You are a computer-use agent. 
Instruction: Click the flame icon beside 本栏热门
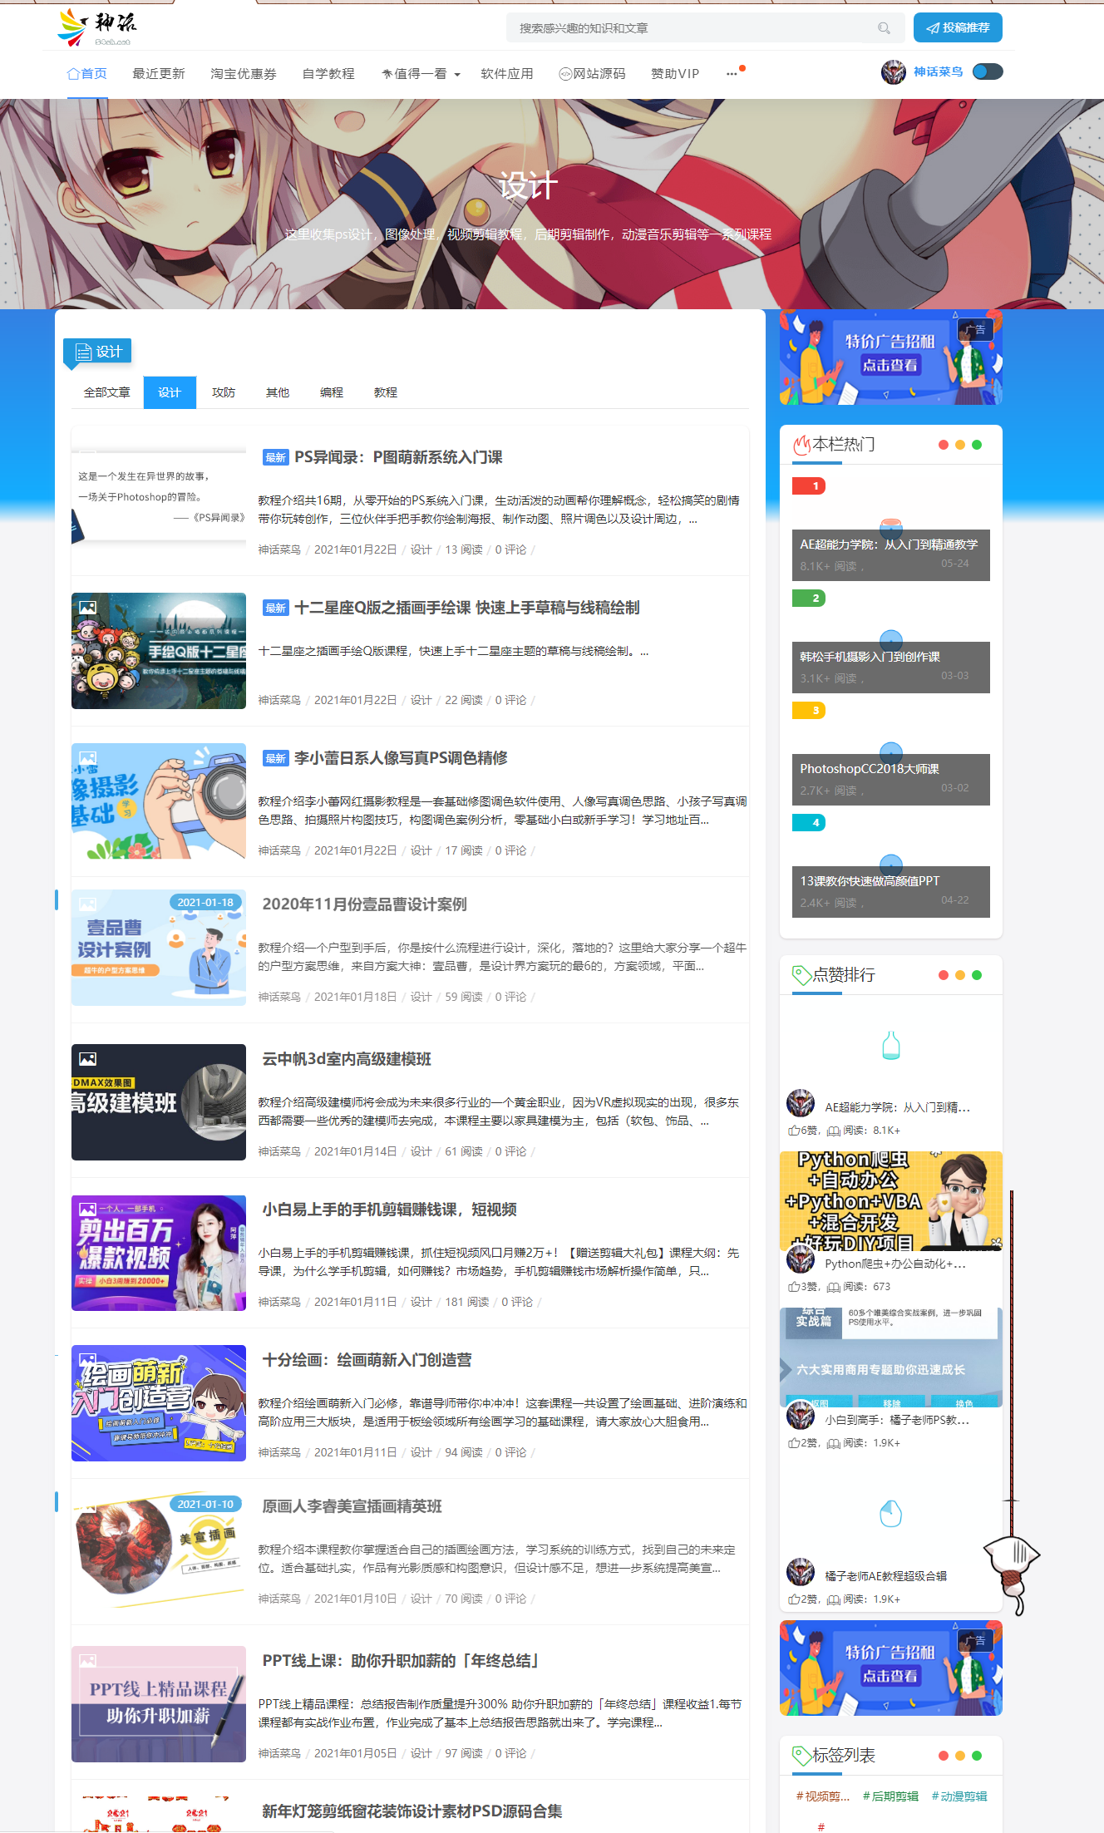pyautogui.click(x=801, y=445)
